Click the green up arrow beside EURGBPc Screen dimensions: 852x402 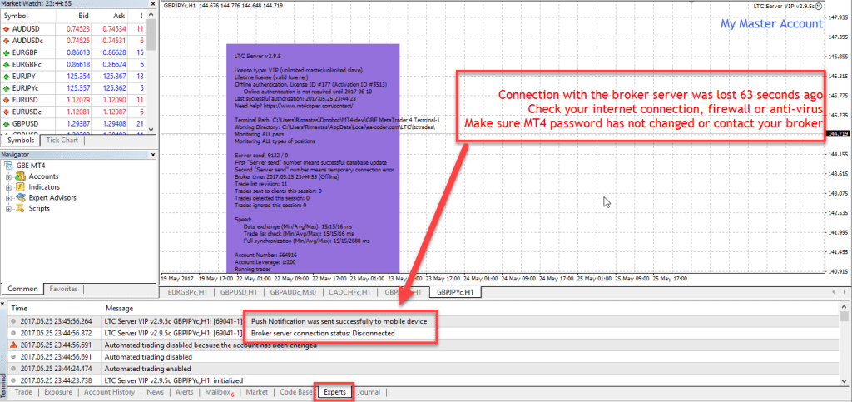pyautogui.click(x=6, y=64)
